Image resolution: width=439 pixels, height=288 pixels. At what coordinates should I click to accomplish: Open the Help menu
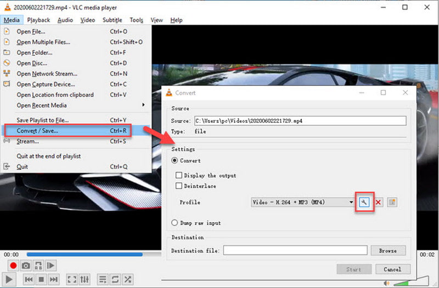[176, 20]
